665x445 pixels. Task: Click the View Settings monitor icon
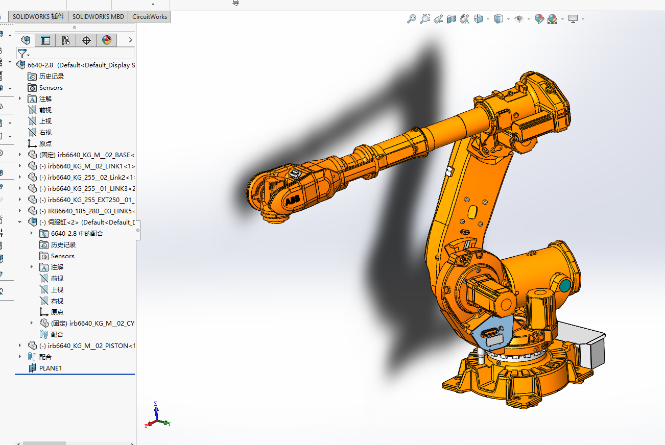[573, 19]
